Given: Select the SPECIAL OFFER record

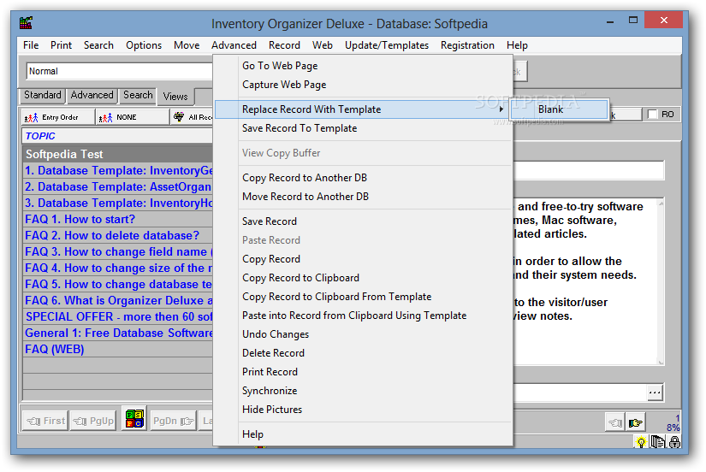Looking at the screenshot, I should (117, 316).
